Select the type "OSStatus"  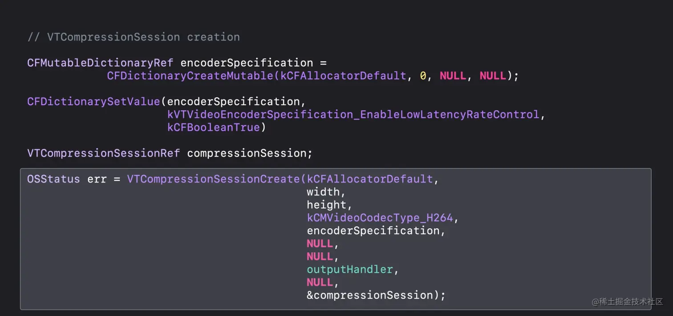tap(53, 179)
